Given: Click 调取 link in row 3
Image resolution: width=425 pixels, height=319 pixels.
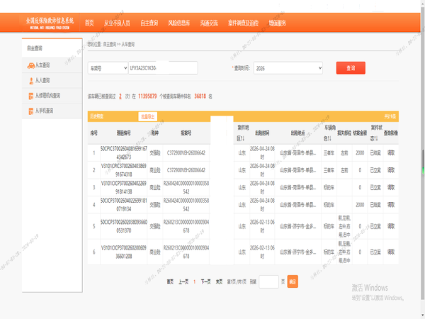Looking at the screenshot, I should 391,187.
